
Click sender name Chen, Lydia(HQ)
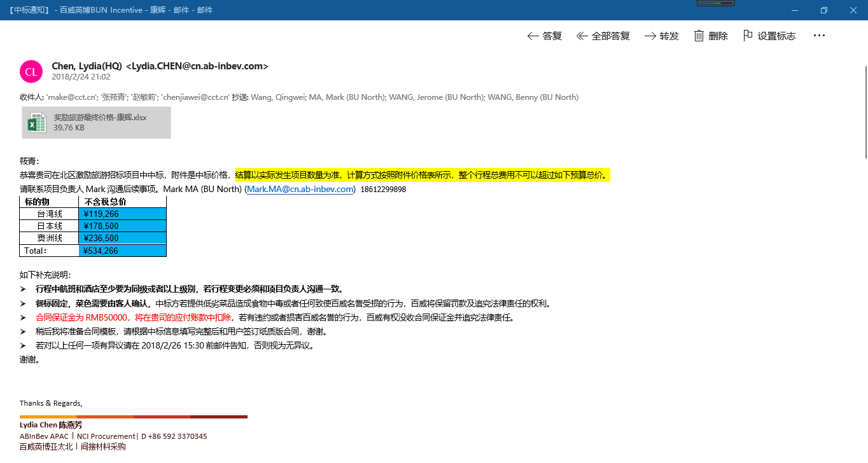click(87, 66)
